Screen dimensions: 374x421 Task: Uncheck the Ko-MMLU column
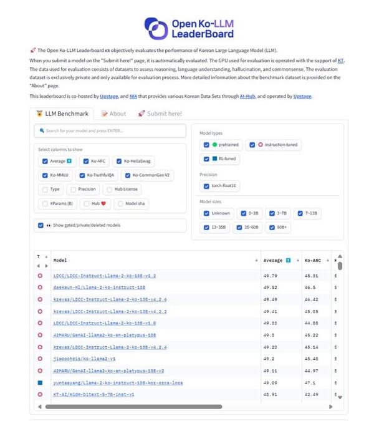tap(45, 175)
